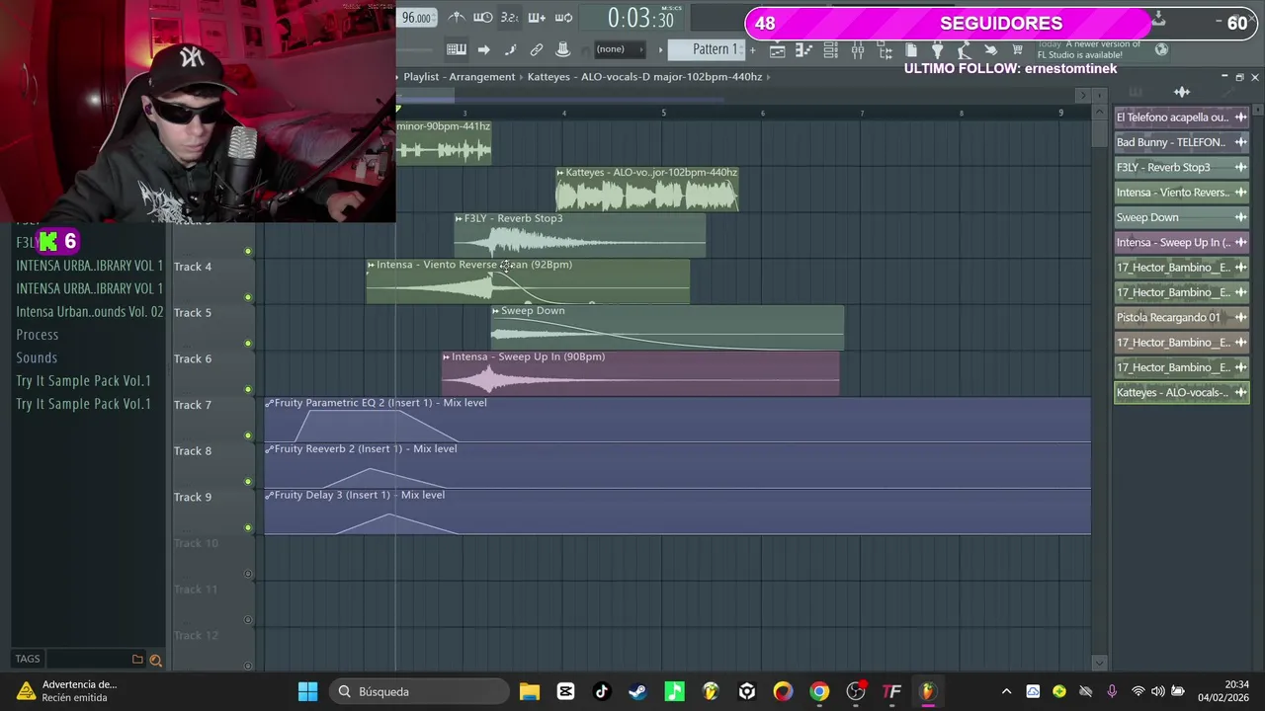Click the globe news icon
This screenshot has width=1265, height=711.
[1161, 49]
